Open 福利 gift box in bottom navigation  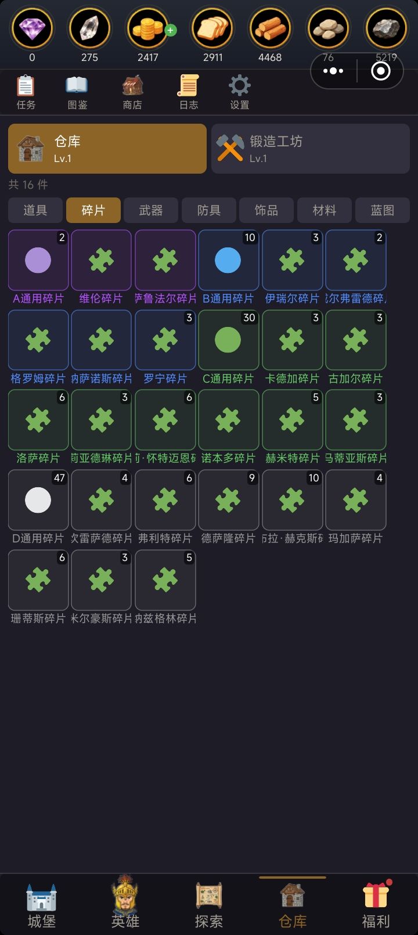click(376, 905)
